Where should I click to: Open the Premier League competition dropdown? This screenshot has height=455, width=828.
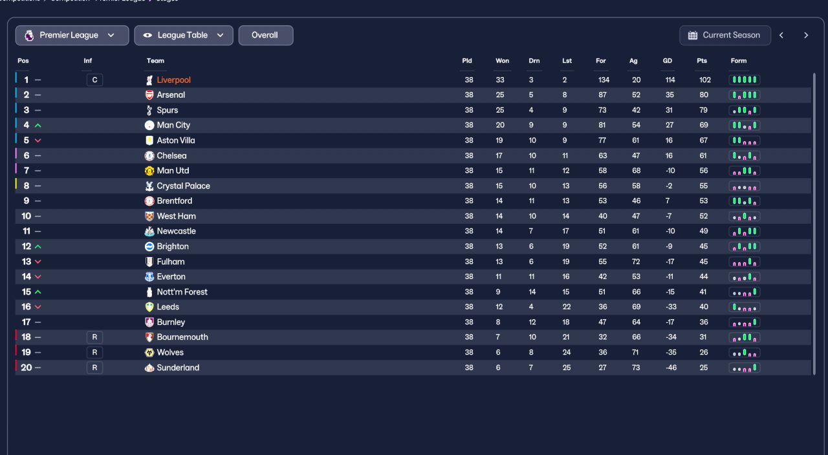coord(69,36)
